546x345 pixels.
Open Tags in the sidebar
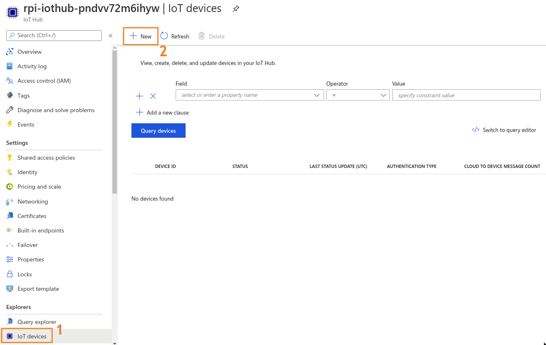24,96
